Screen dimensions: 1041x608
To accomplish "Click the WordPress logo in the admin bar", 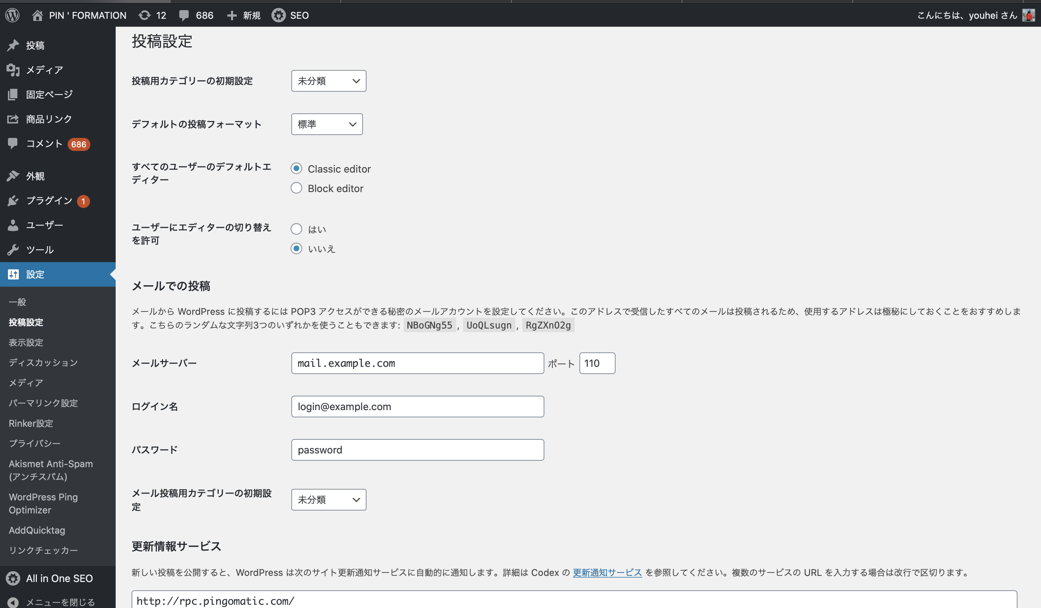I will point(12,15).
